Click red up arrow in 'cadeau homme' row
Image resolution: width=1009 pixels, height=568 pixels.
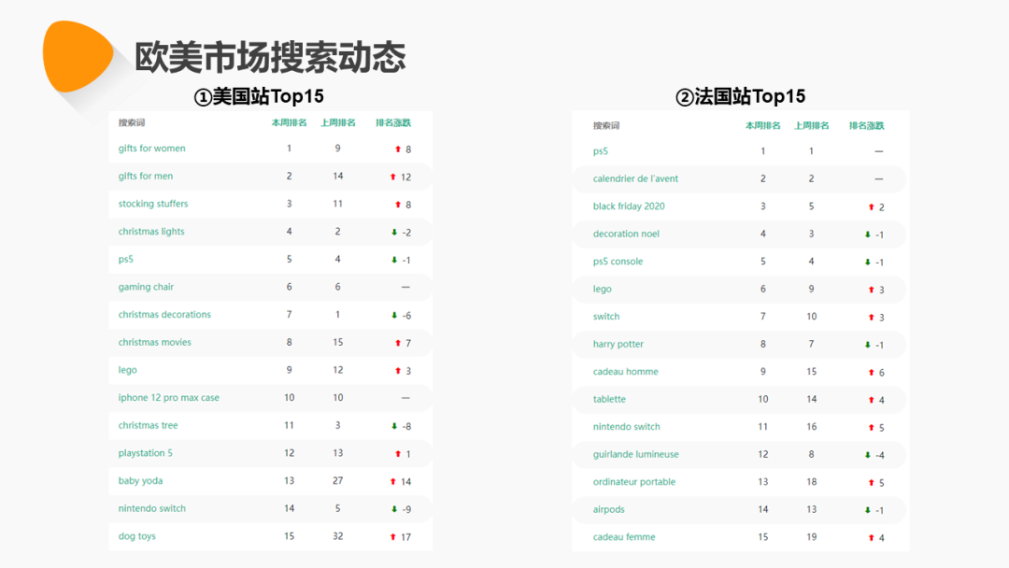[x=872, y=373]
